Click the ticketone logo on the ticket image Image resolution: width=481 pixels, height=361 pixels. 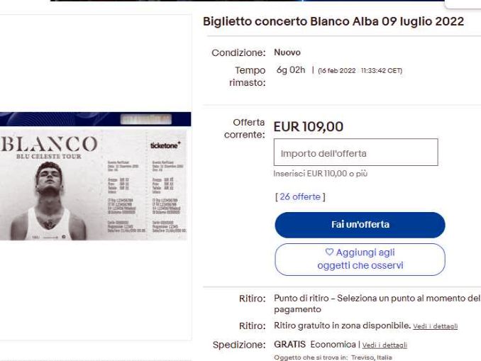click(x=165, y=144)
